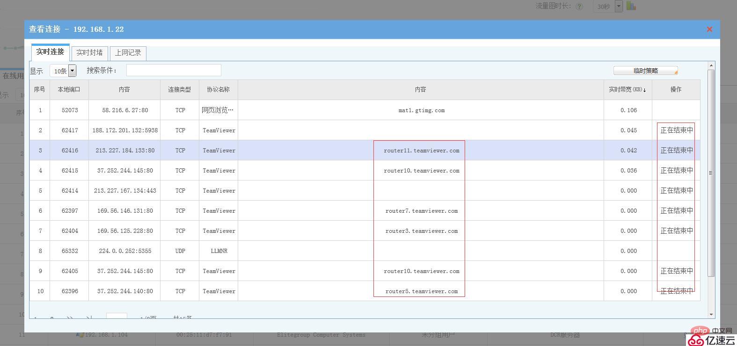Image resolution: width=737 pixels, height=346 pixels.
Task: Click 正在结束中 for port 62414 row
Action: tap(677, 191)
